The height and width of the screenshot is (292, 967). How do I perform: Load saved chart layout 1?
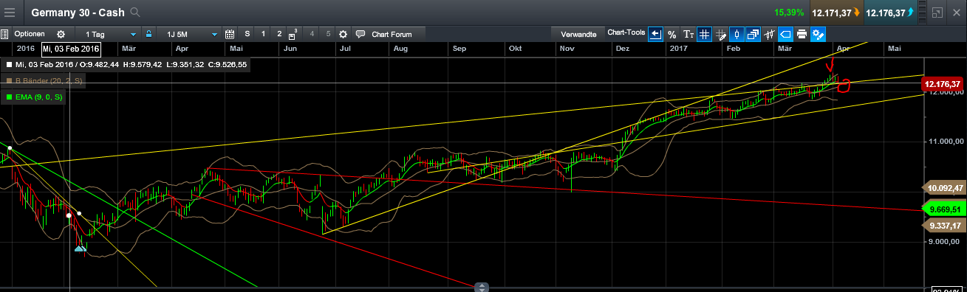263,34
